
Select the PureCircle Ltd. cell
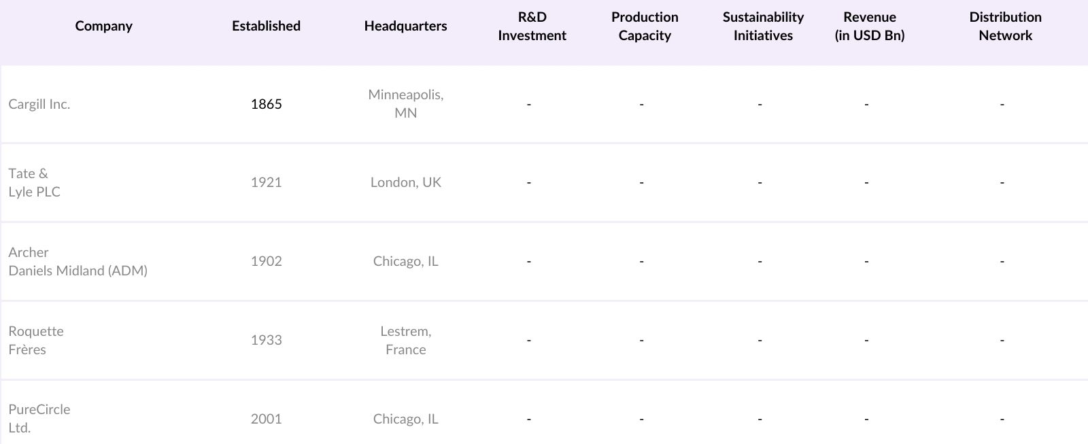tap(39, 418)
